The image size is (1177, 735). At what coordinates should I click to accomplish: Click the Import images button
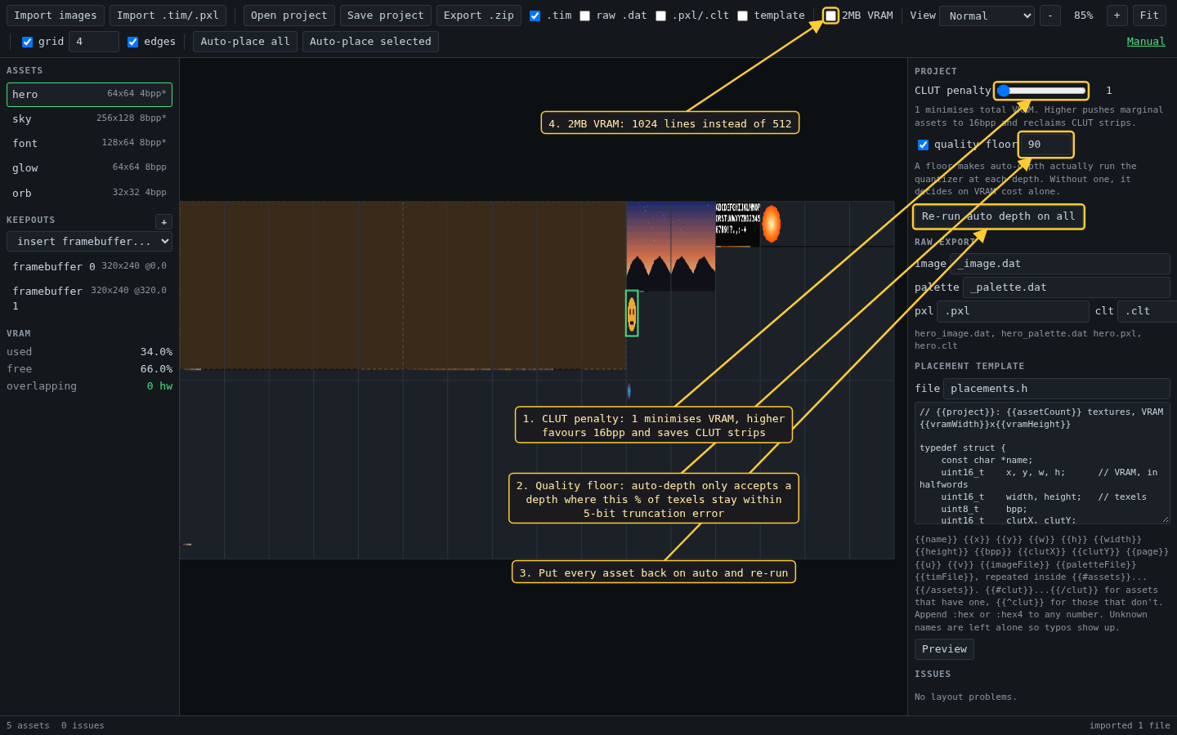coord(56,16)
